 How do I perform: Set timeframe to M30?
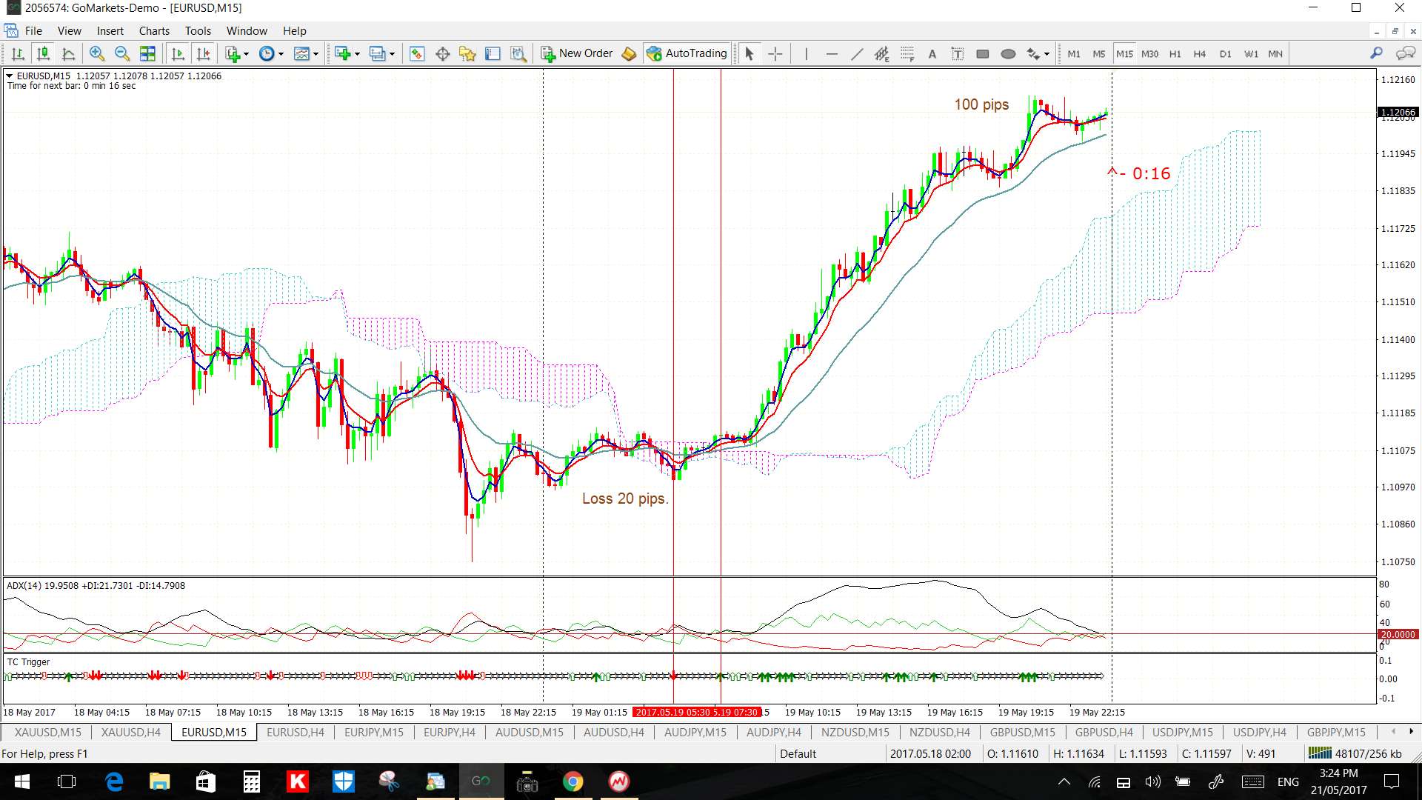click(1149, 53)
